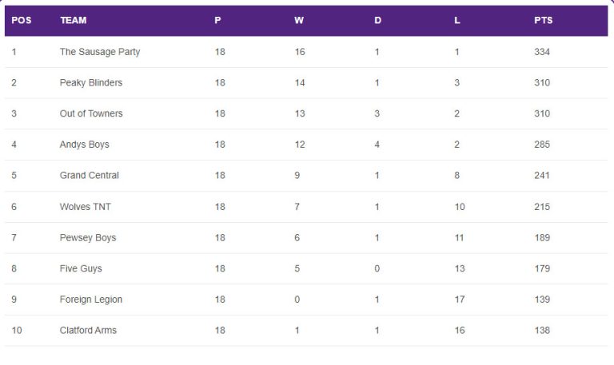Choose Wolves TNT from the standings
614x365 pixels.
(x=85, y=207)
